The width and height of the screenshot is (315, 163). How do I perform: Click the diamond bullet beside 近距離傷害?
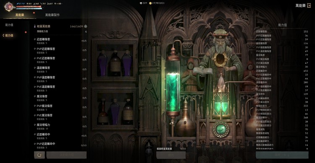(35, 39)
